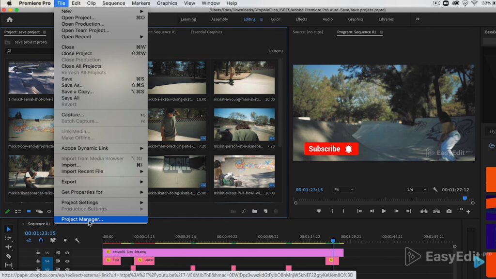
Task: Play the Program monitor sequence
Action: (384, 211)
